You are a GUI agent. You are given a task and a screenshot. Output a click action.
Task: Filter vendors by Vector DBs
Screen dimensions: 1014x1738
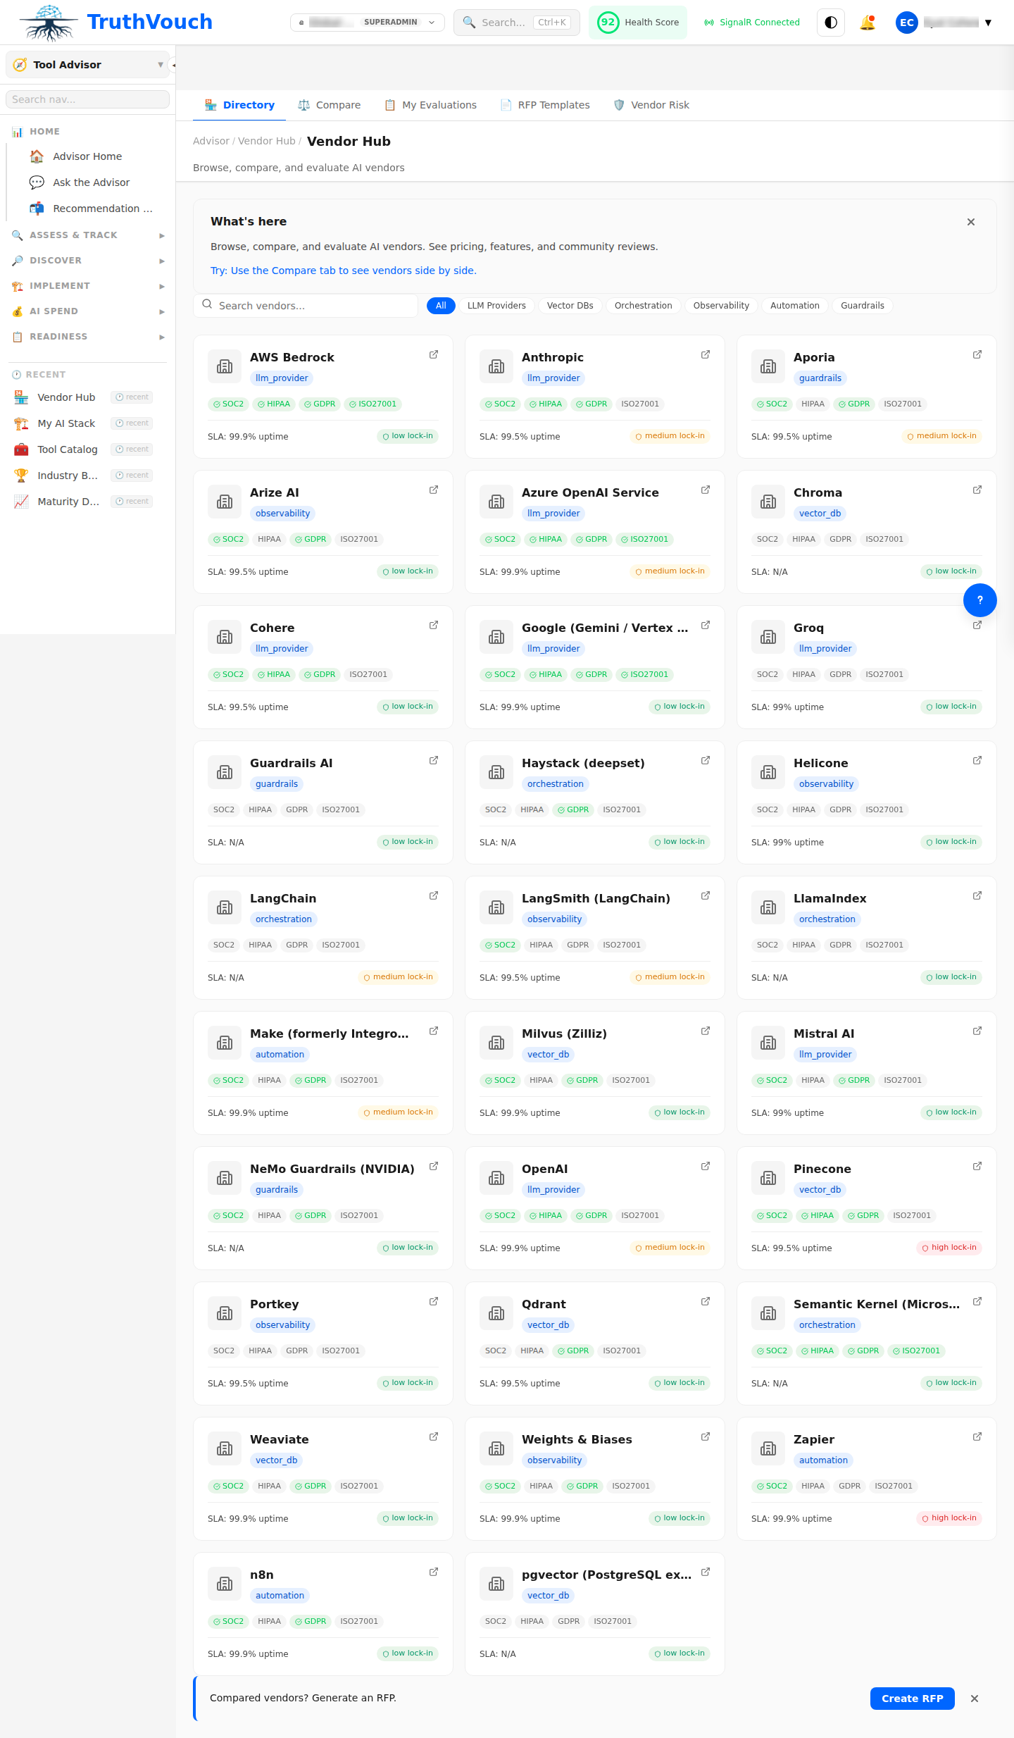tap(570, 306)
